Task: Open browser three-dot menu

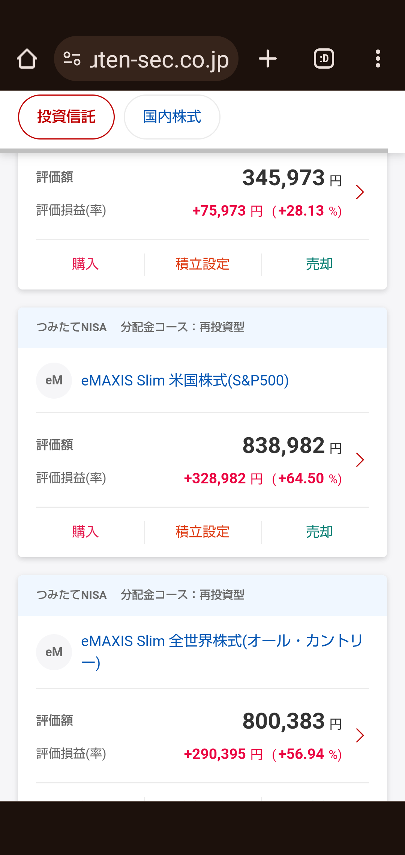Action: [x=378, y=59]
